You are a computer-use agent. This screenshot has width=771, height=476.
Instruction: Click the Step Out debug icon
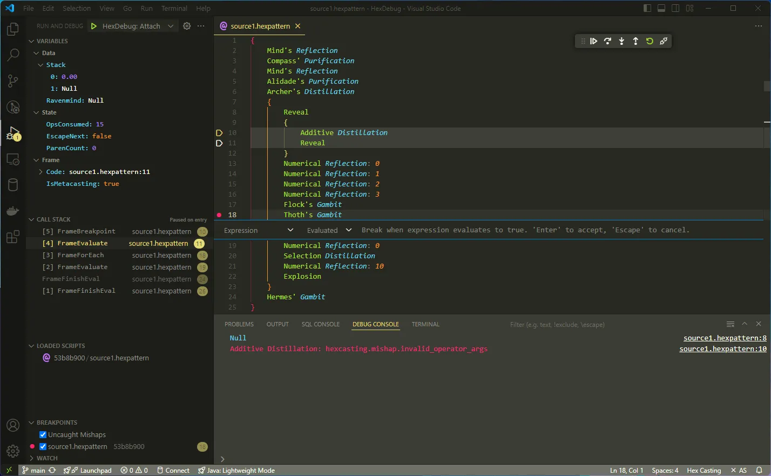coord(635,41)
